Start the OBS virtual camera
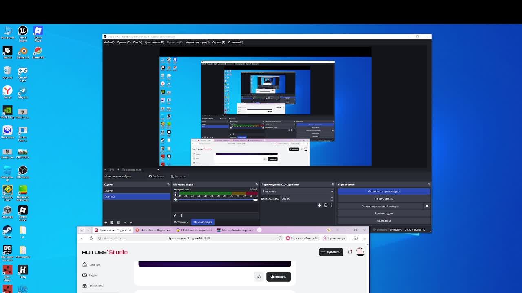This screenshot has width=522, height=293. tap(380, 206)
